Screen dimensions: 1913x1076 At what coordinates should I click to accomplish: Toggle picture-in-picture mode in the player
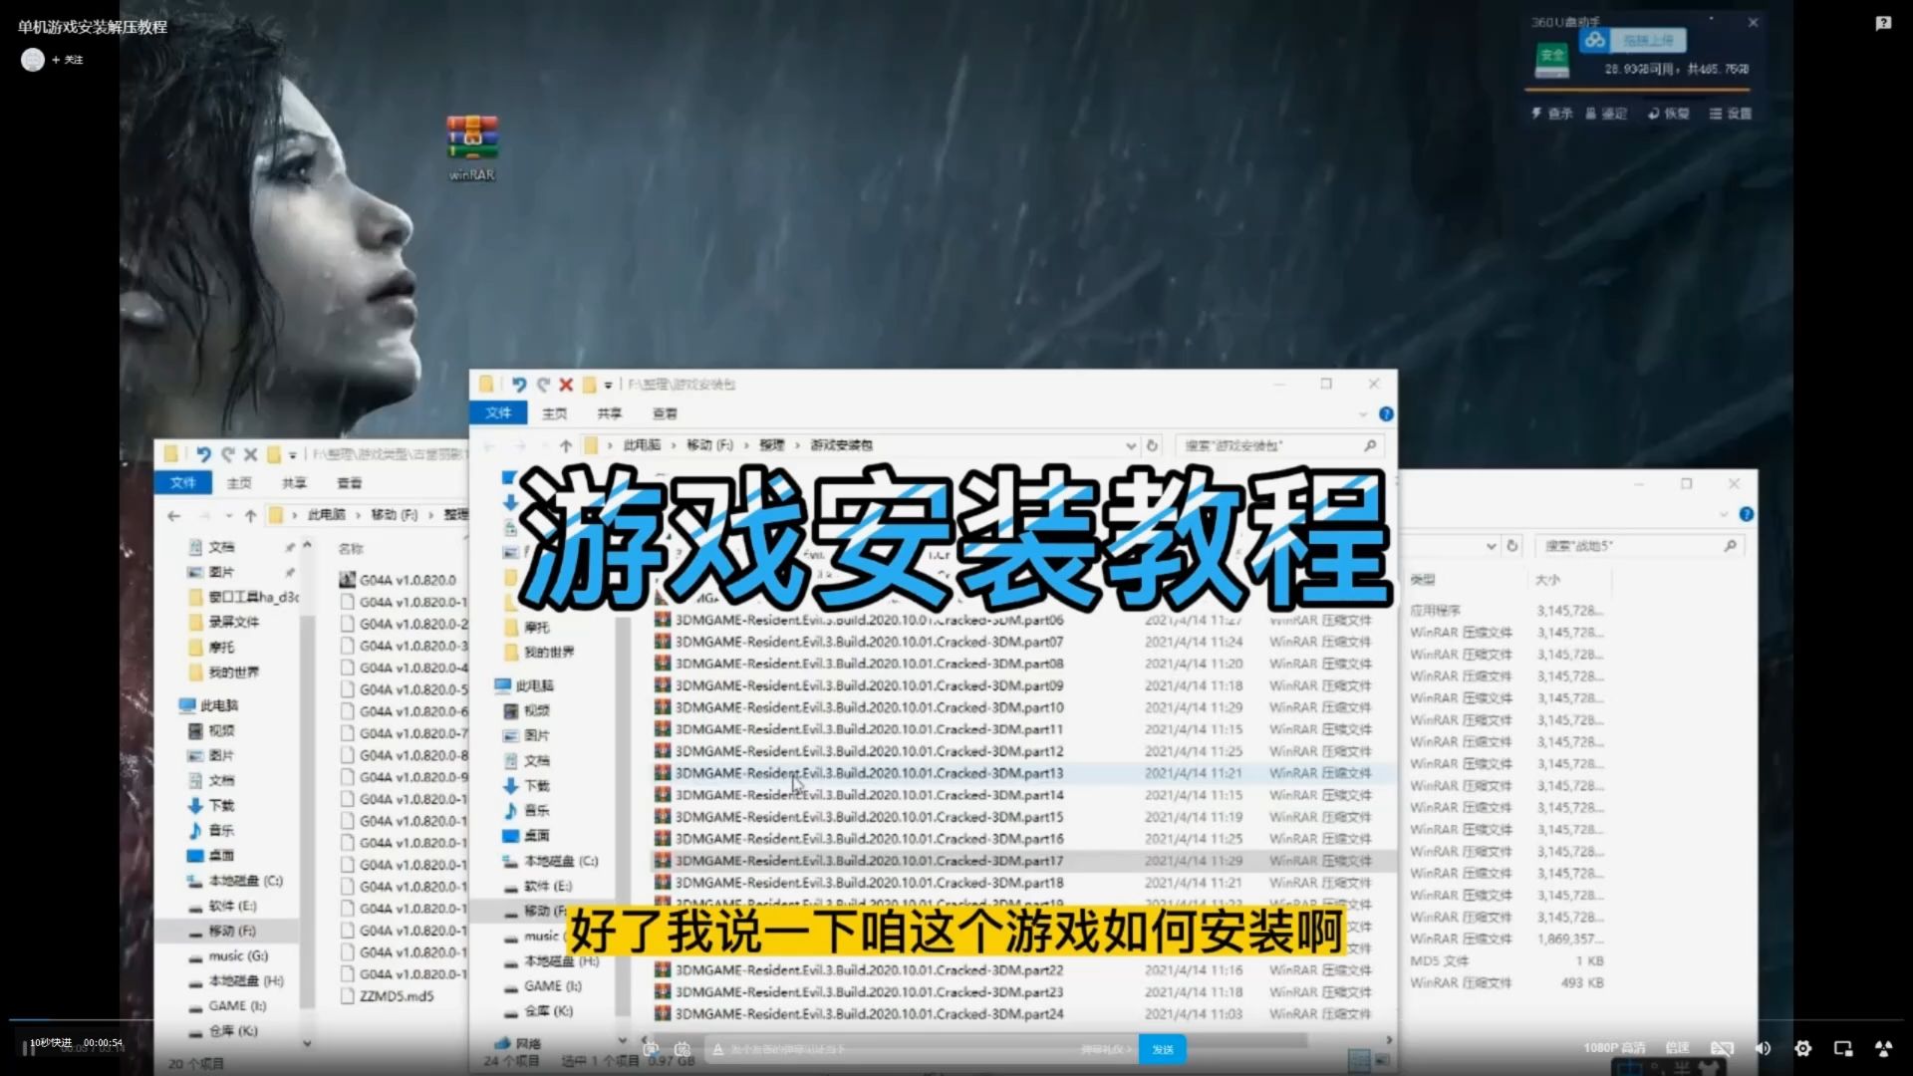(1842, 1048)
